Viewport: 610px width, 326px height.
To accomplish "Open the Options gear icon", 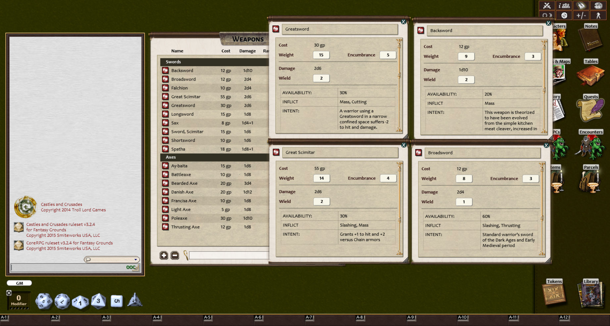I will click(564, 15).
